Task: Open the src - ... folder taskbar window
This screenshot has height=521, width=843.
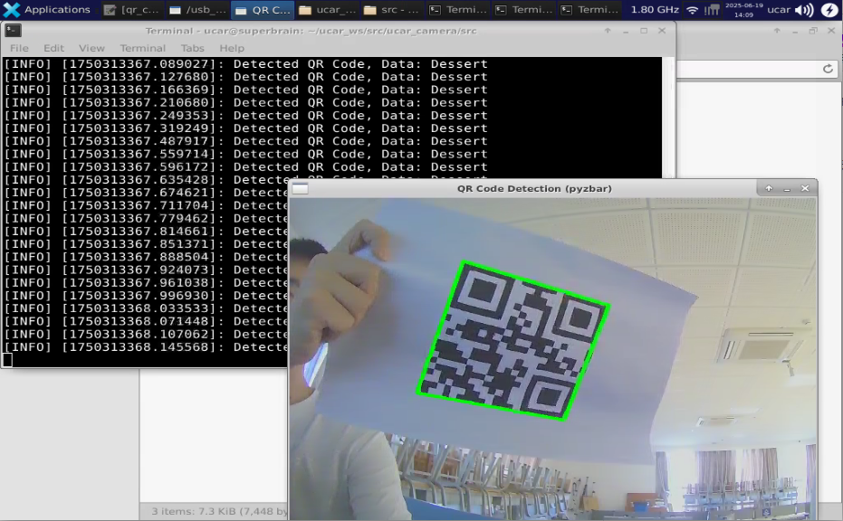Action: pos(393,10)
